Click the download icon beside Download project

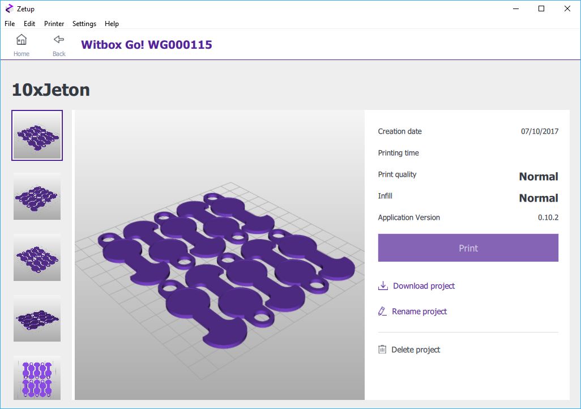pos(383,286)
